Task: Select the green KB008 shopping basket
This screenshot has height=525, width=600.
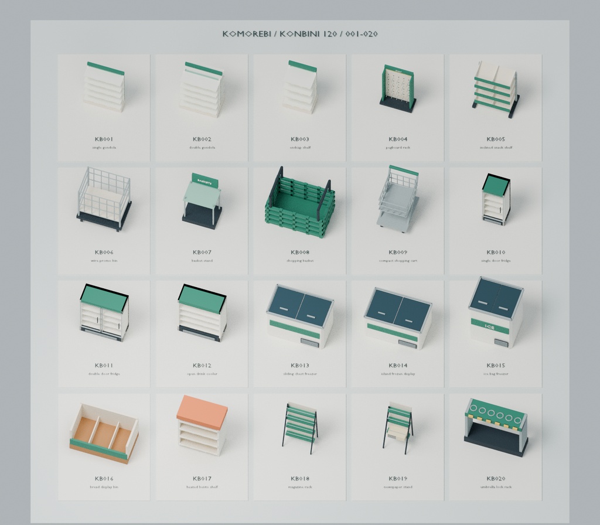Action: (299, 221)
